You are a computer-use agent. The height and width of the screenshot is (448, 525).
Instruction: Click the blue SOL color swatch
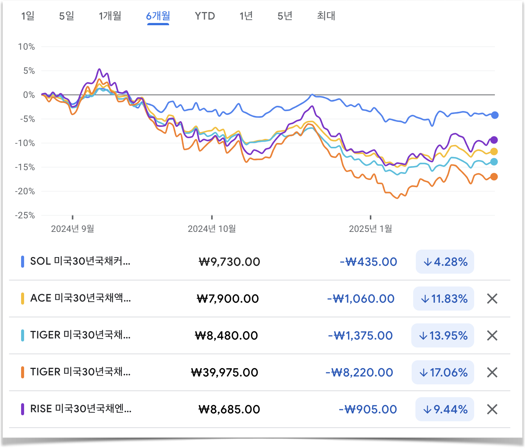pos(23,262)
